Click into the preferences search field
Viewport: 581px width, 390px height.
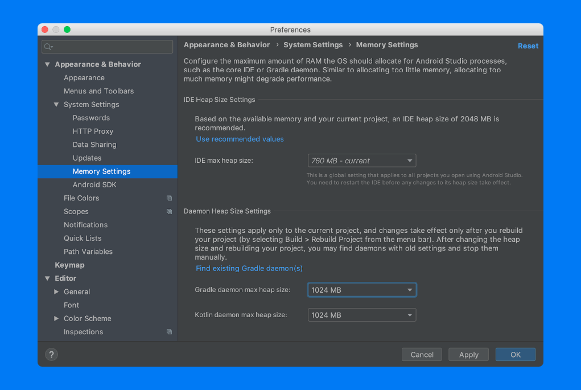point(111,47)
